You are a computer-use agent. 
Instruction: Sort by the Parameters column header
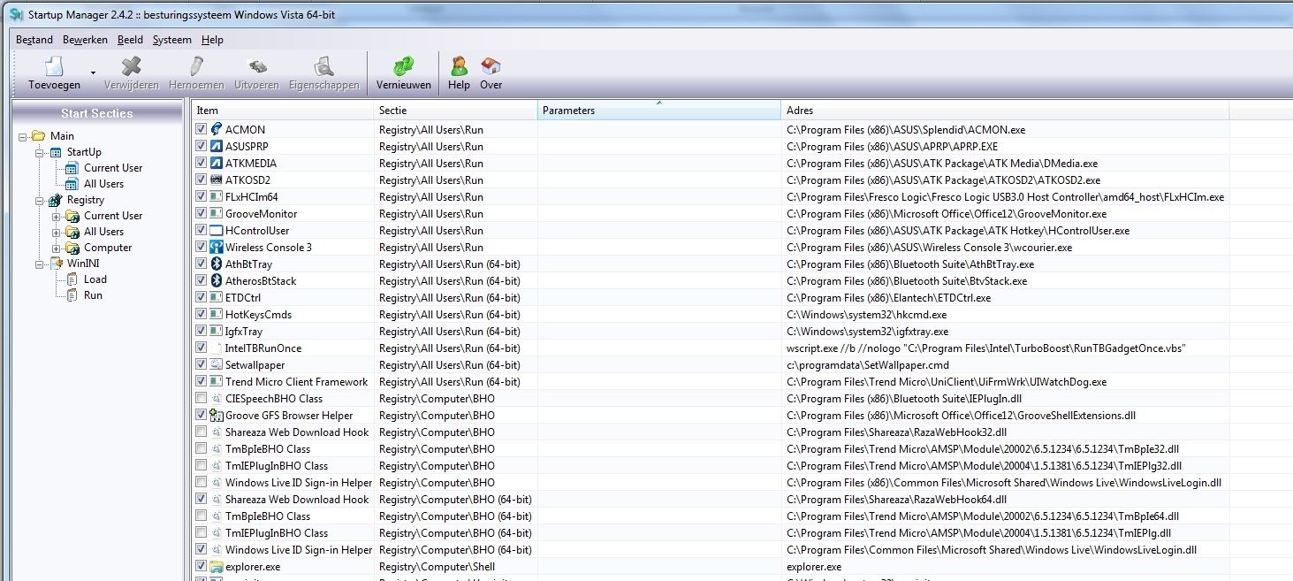(659, 111)
